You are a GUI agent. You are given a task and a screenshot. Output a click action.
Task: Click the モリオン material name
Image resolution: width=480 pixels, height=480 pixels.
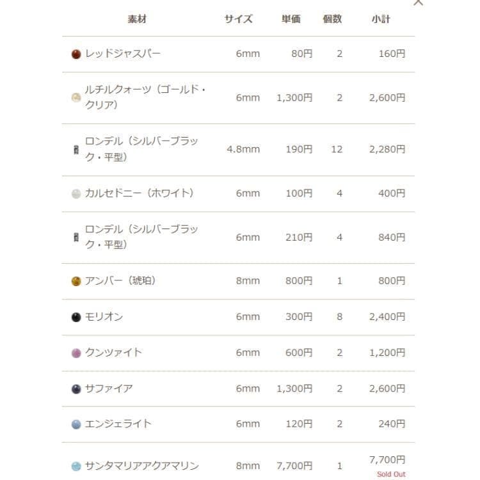104,317
